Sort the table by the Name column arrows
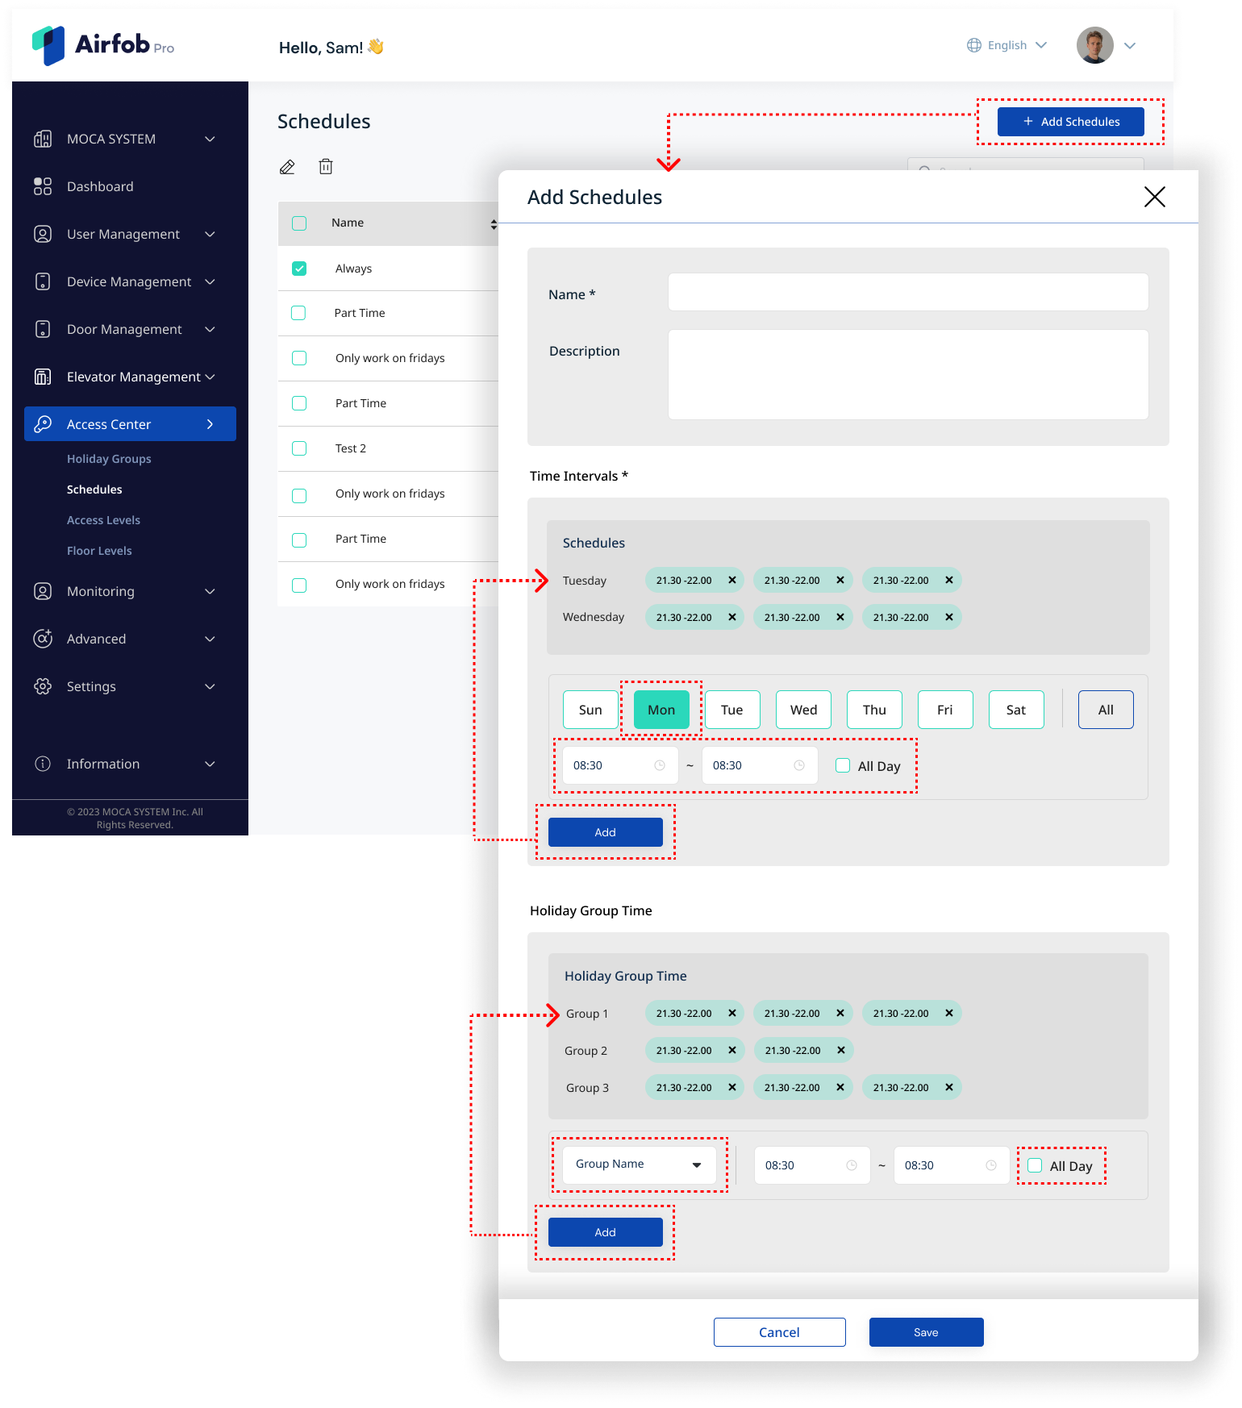Image resolution: width=1242 pixels, height=1408 pixels. 494,224
